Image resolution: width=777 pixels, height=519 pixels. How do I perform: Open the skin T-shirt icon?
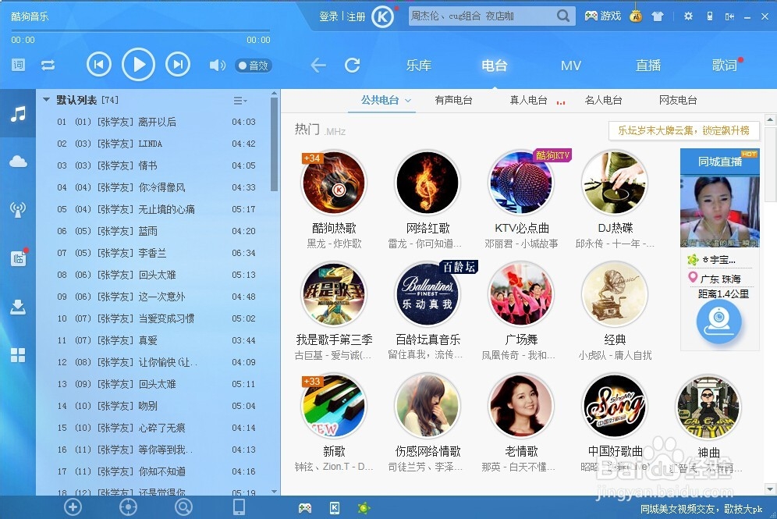click(658, 16)
